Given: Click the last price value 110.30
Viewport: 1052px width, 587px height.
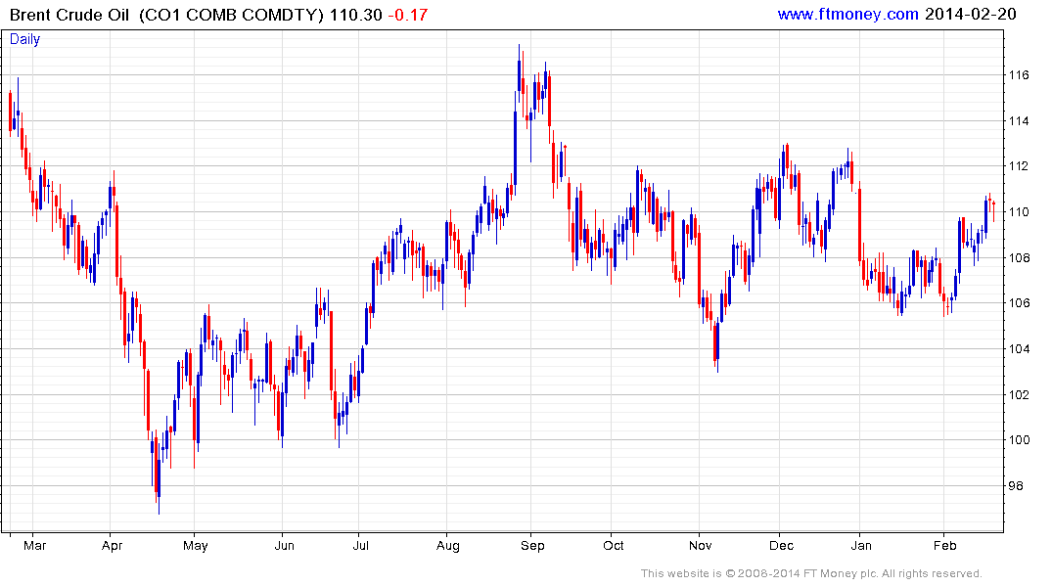Looking at the screenshot, I should pyautogui.click(x=355, y=15).
